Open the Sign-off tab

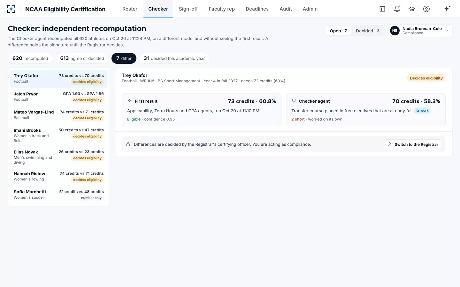(188, 9)
